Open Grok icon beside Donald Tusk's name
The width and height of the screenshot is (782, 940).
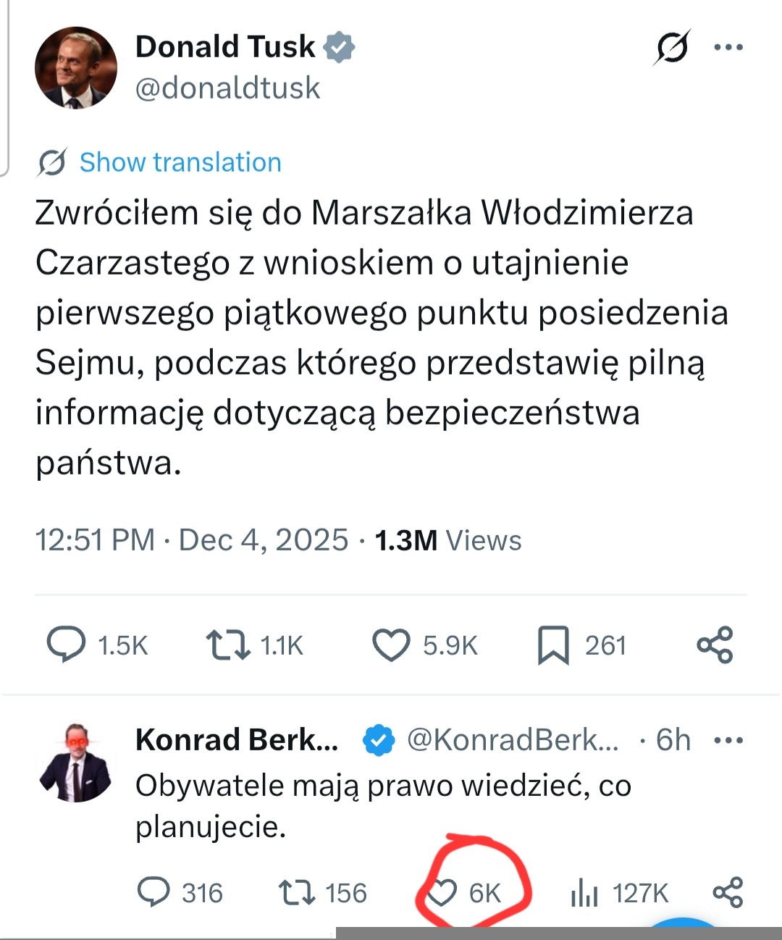point(672,48)
